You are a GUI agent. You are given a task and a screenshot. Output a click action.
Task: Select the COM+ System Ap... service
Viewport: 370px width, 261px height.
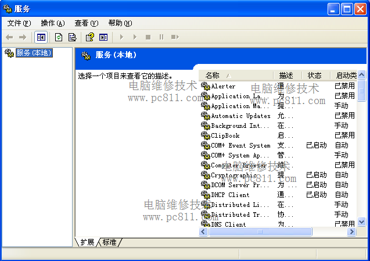pos(278,155)
